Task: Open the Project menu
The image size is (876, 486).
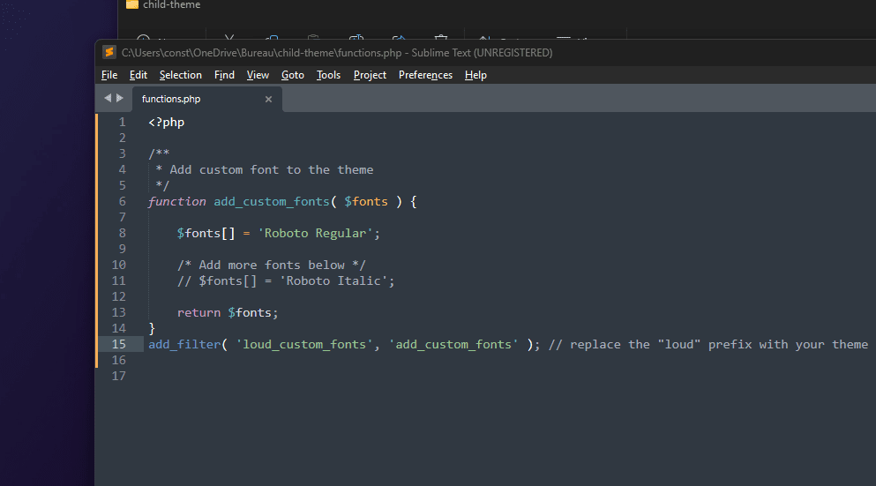Action: [370, 75]
